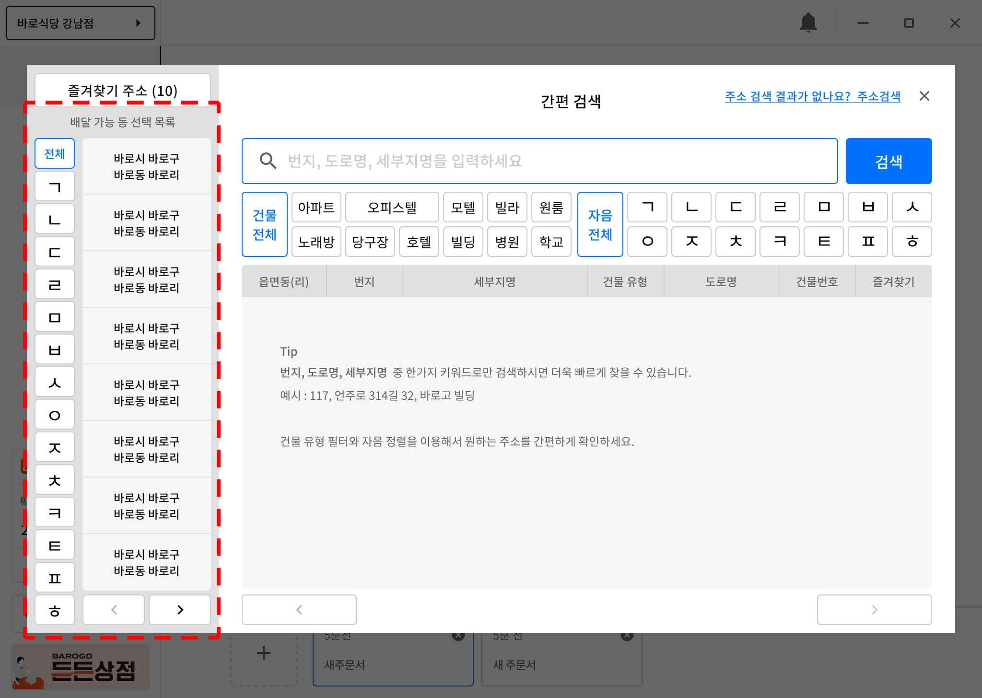Viewport: 982px width, 698px height.
Task: Close the 간편 검색 dialog with X
Action: pyautogui.click(x=924, y=96)
